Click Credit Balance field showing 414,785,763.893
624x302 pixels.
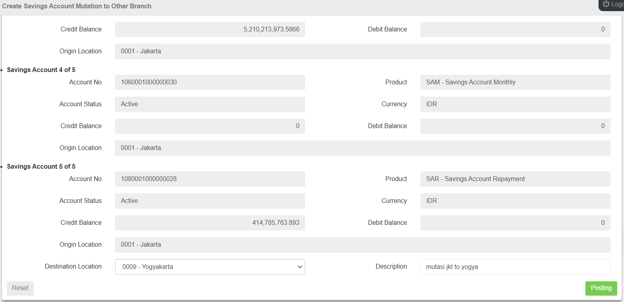pyautogui.click(x=210, y=223)
